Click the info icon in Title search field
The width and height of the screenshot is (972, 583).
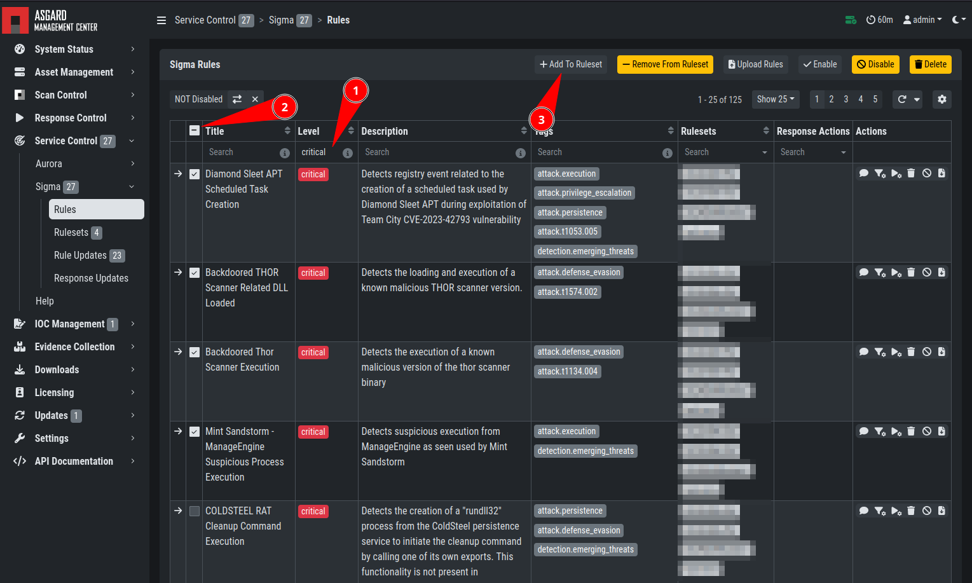coord(285,153)
